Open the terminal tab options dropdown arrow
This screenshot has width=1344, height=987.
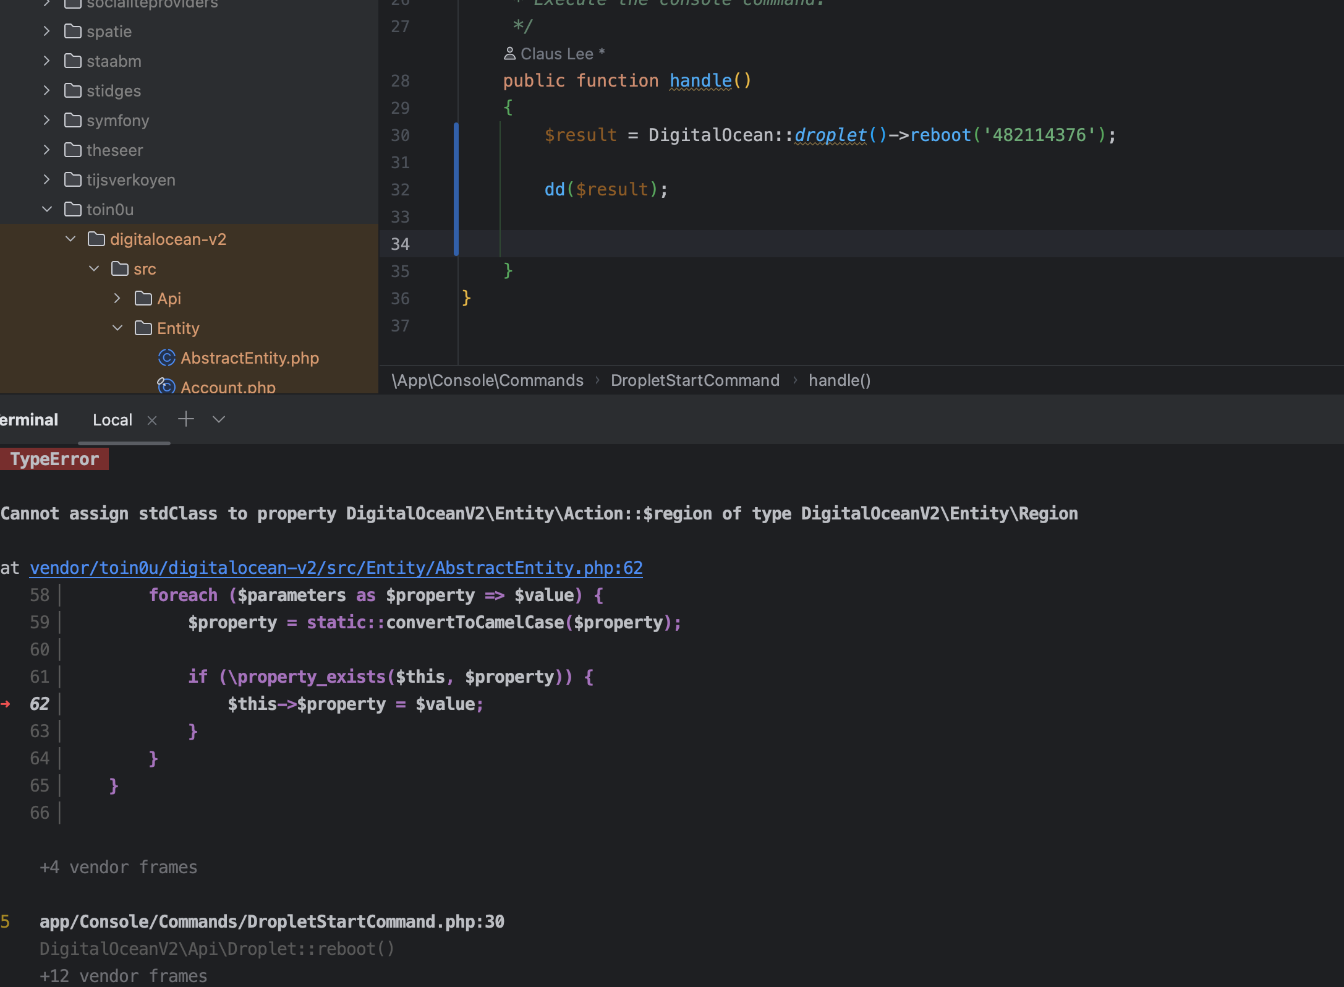[218, 419]
